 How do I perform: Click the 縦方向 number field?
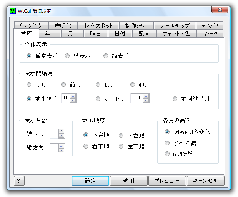(x=54, y=148)
